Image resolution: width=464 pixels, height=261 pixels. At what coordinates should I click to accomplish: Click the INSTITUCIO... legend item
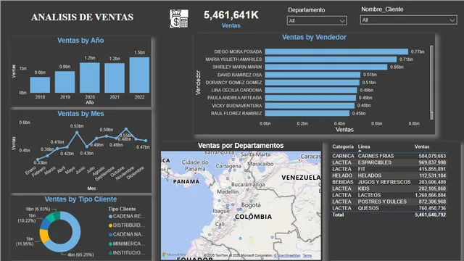tap(127, 253)
